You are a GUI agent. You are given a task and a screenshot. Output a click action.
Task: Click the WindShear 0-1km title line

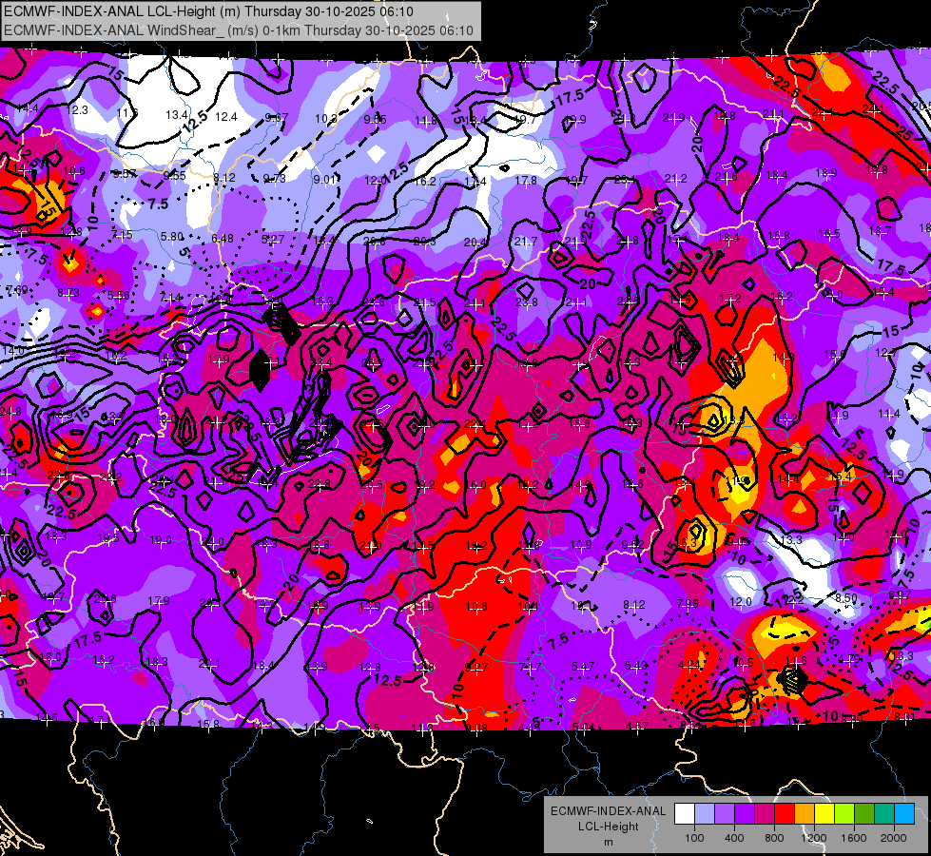(x=239, y=30)
